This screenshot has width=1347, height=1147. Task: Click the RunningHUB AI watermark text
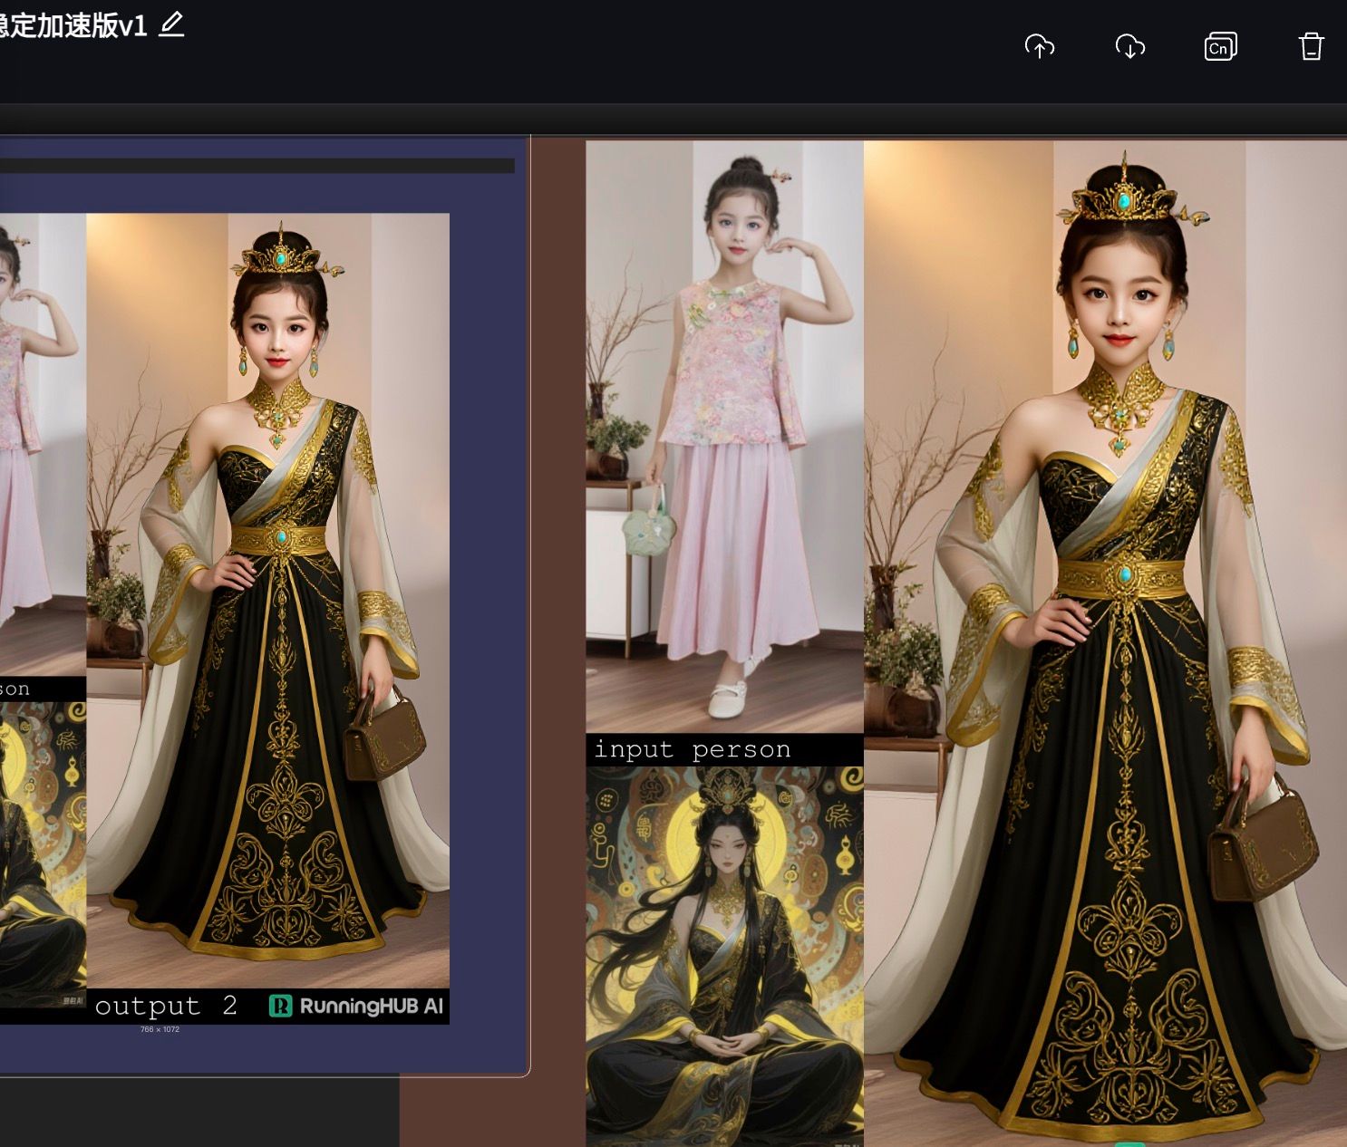click(371, 1006)
